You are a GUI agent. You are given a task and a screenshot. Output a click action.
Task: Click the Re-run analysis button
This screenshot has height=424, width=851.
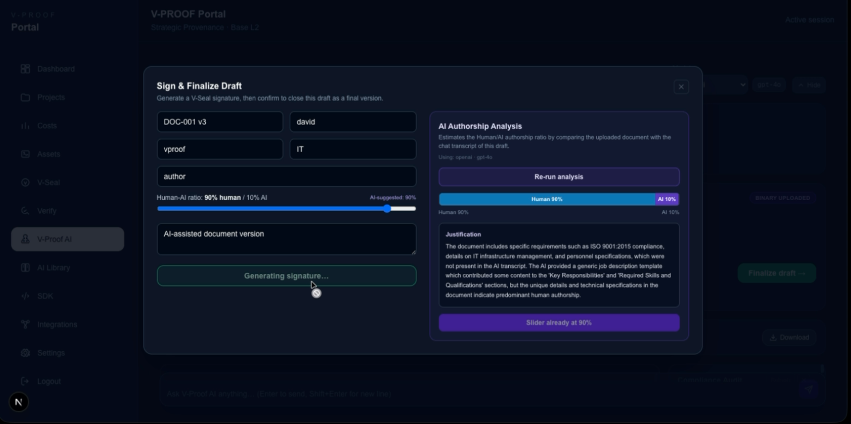tap(559, 177)
